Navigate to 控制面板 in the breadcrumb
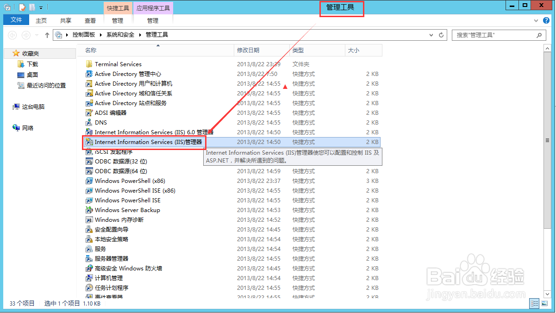This screenshot has width=556, height=313. tap(84, 35)
